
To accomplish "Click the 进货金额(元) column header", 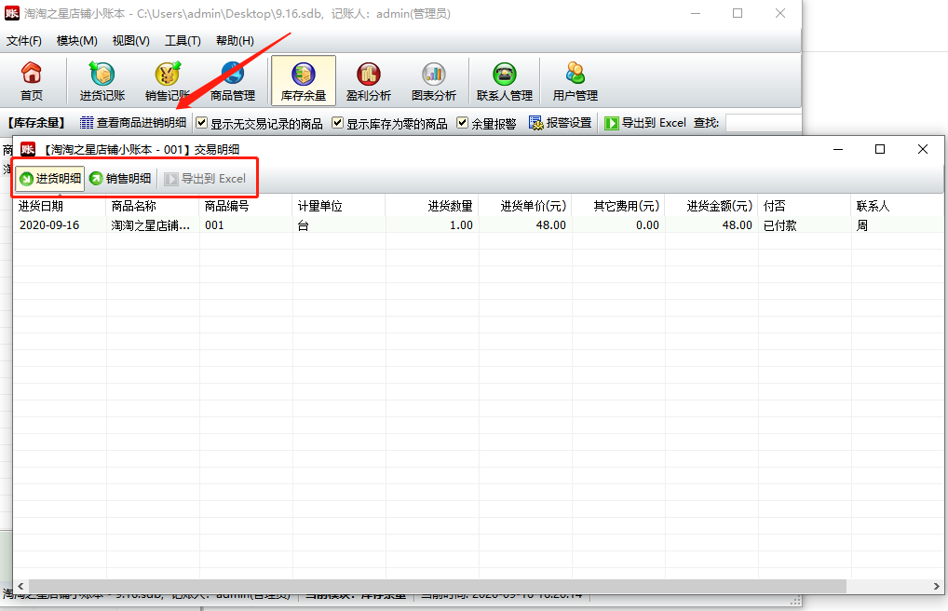I will (x=711, y=206).
